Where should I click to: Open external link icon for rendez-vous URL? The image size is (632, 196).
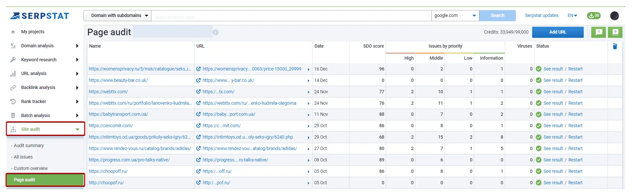tap(198, 148)
